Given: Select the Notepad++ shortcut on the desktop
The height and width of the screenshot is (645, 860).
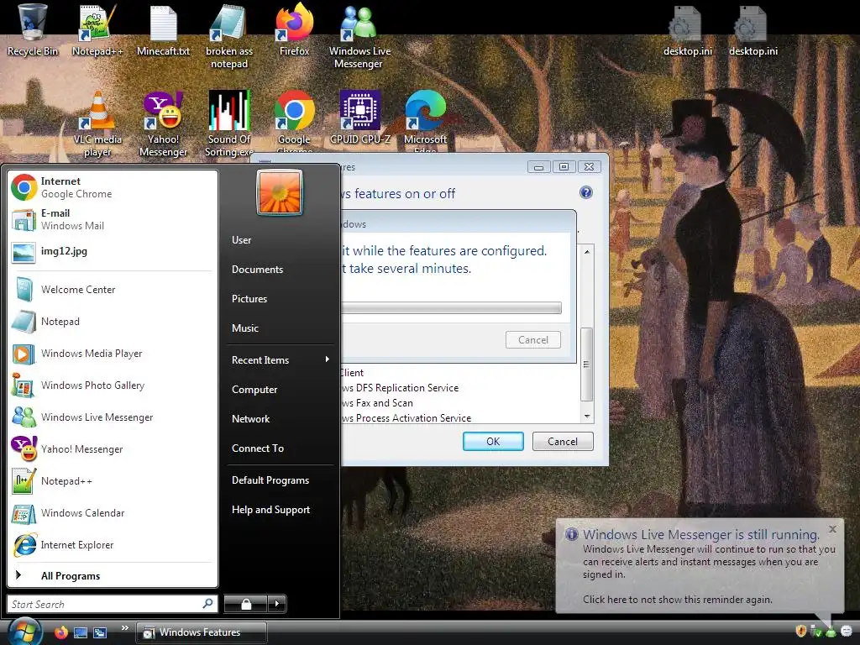Looking at the screenshot, I should (97, 30).
